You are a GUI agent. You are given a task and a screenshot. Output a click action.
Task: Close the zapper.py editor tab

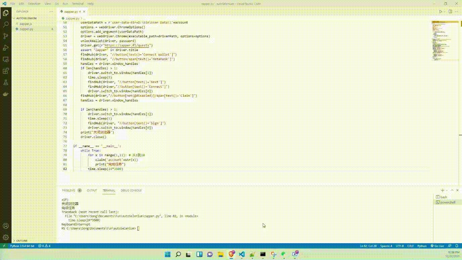pyautogui.click(x=84, y=11)
